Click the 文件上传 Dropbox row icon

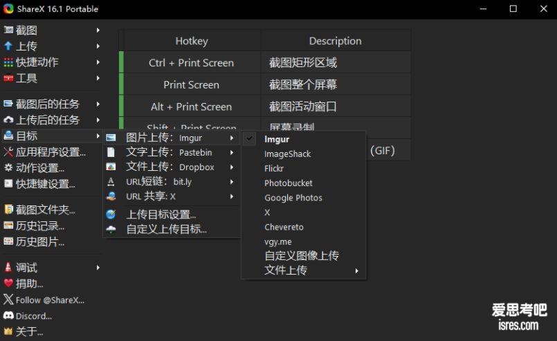point(111,167)
